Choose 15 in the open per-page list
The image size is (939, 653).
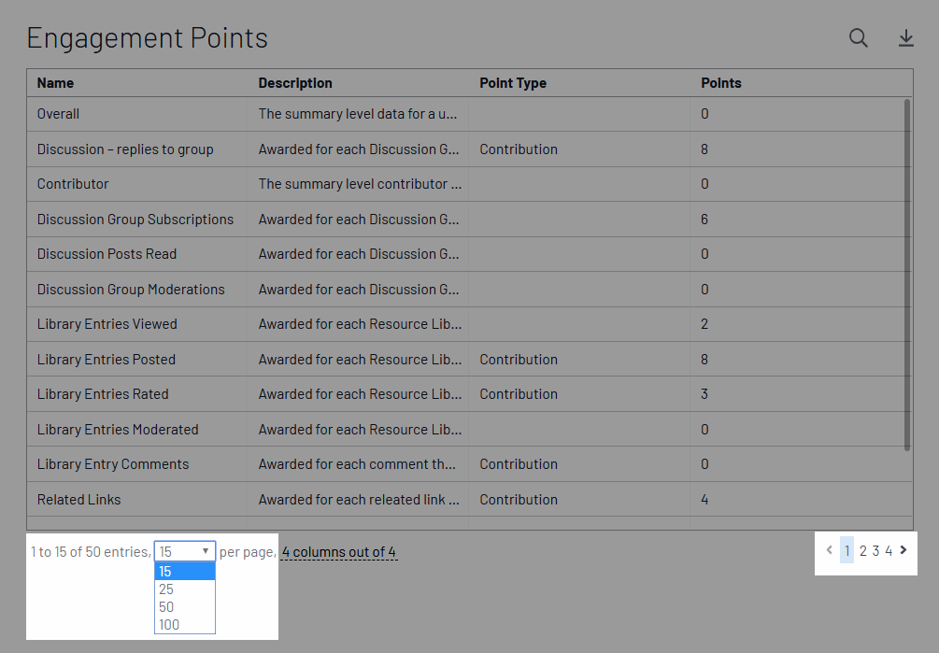[184, 572]
